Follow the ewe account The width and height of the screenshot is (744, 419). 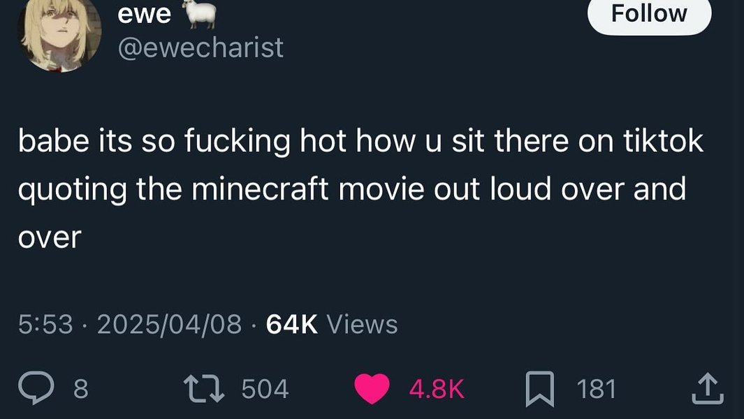(649, 14)
